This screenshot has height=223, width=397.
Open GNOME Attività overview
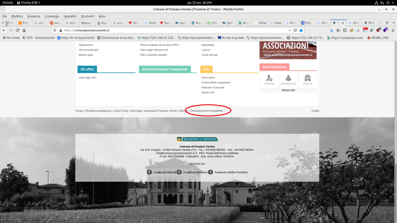(8, 3)
